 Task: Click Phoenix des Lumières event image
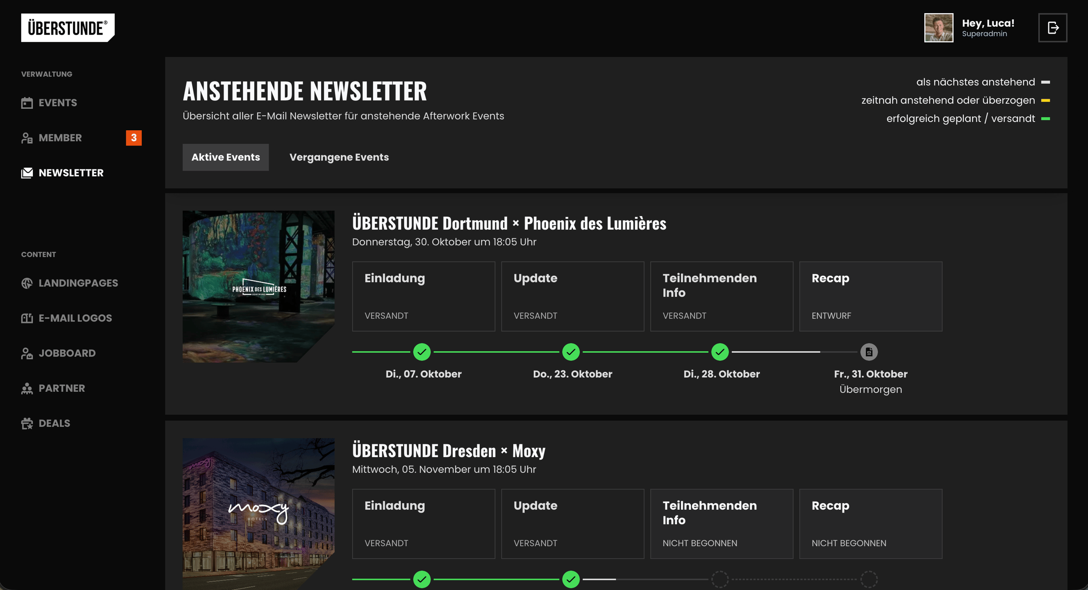[x=258, y=286]
